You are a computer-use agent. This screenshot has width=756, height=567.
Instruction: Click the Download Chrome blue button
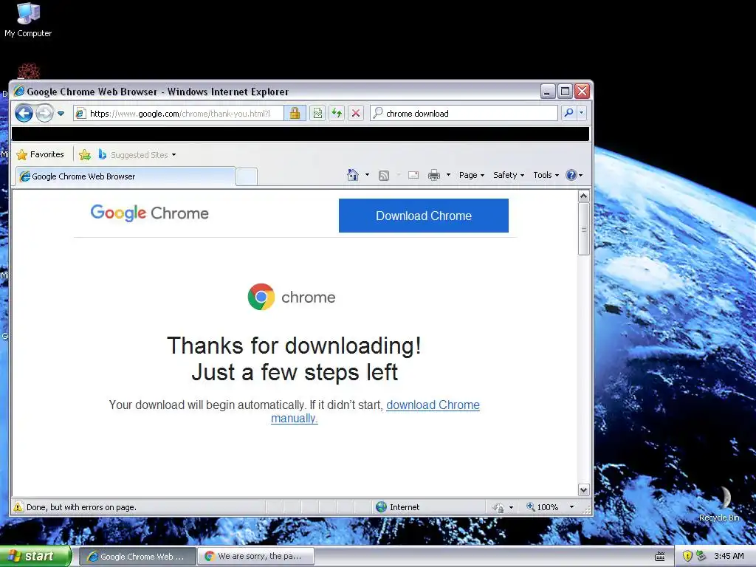coord(423,216)
